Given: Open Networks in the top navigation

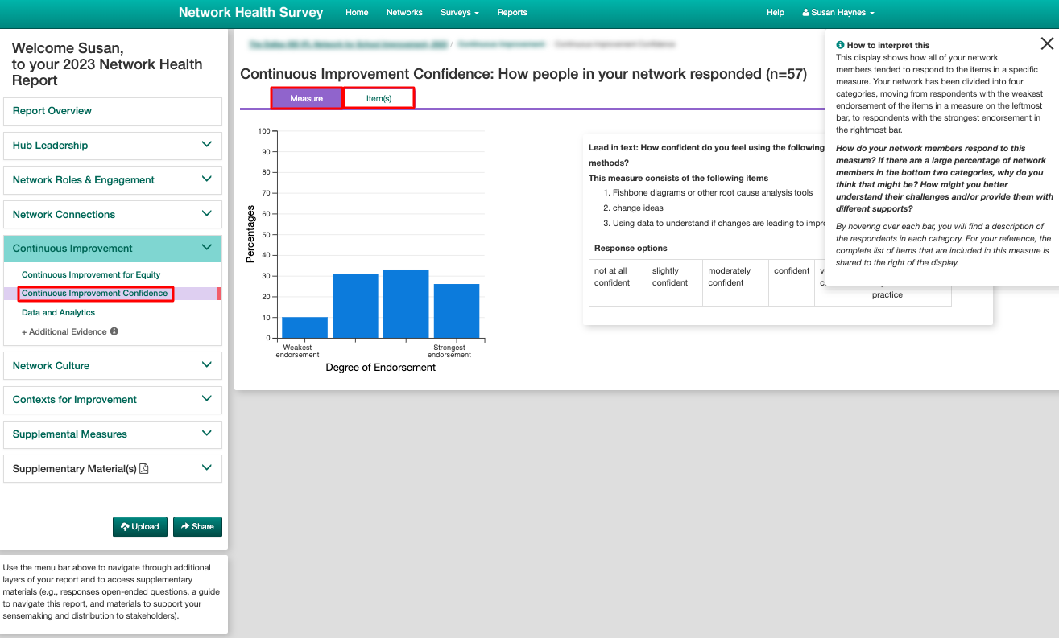Looking at the screenshot, I should coord(404,13).
